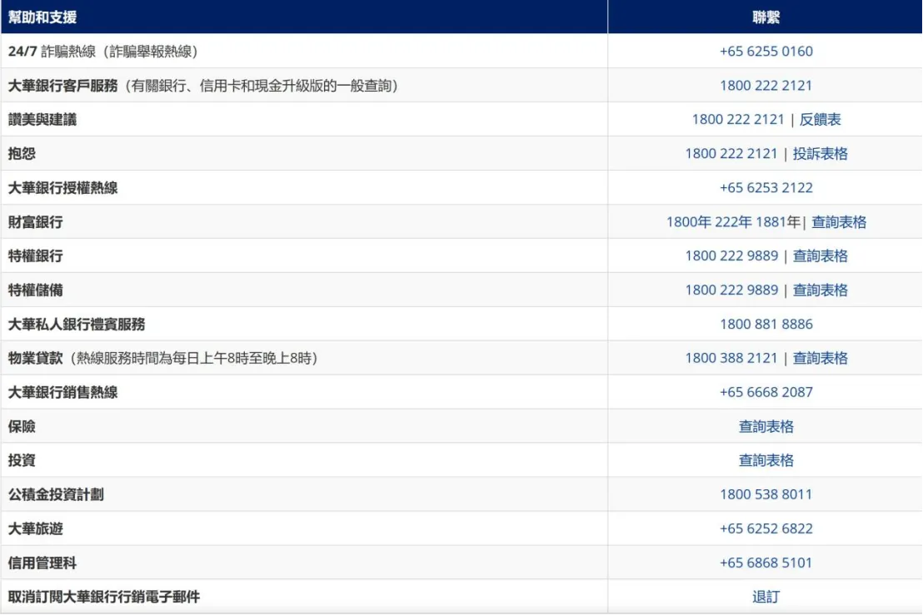Select the 大華私人銀行禮賓服務 row label
The image size is (923, 615).
click(77, 324)
